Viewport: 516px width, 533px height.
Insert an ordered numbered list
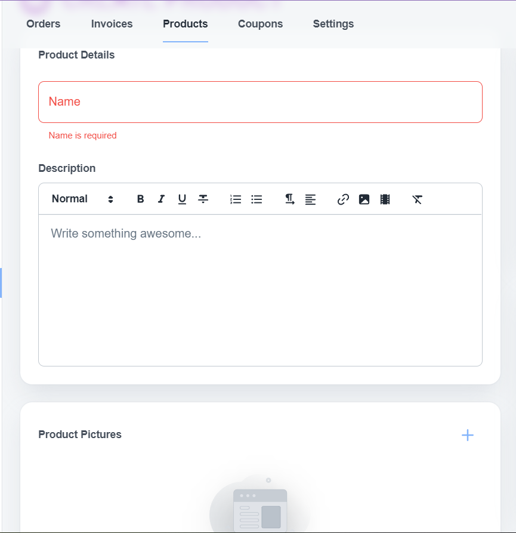pos(236,199)
